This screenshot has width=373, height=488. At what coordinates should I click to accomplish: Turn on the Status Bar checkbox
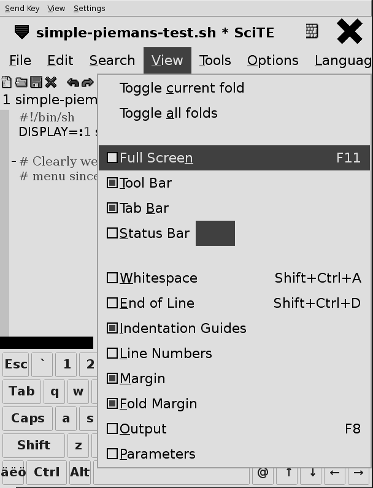pyautogui.click(x=112, y=233)
